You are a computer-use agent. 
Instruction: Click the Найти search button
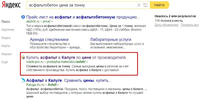[x=159, y=5]
